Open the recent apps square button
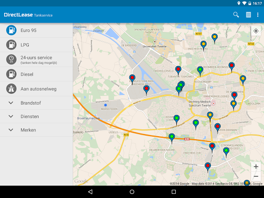Screen dimensions: 264x198 (x=174, y=192)
